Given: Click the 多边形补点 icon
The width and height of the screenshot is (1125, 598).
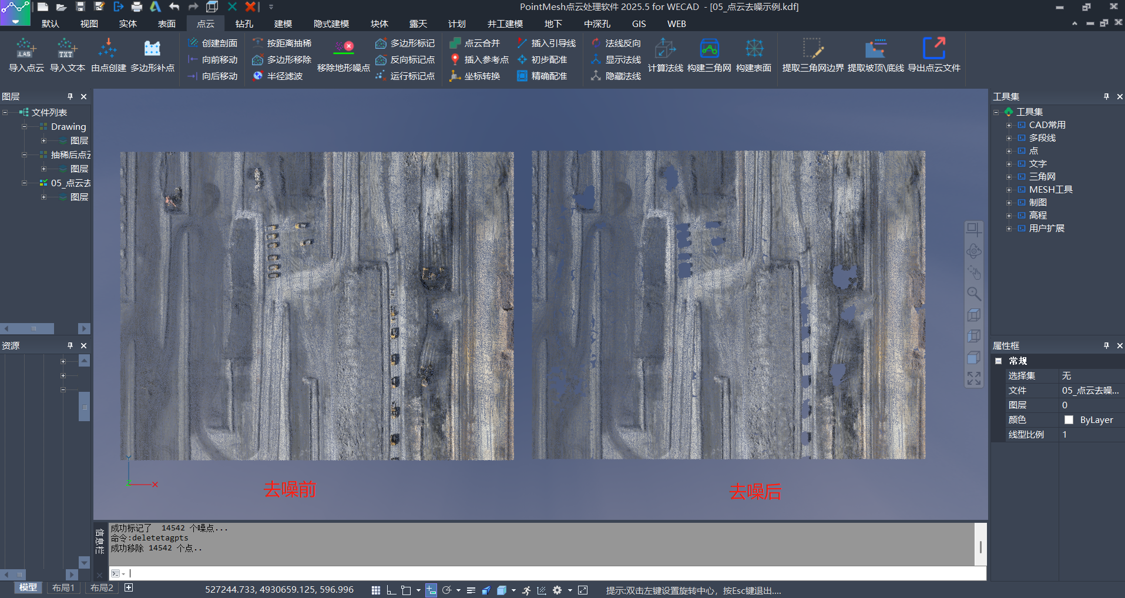Looking at the screenshot, I should 152,49.
